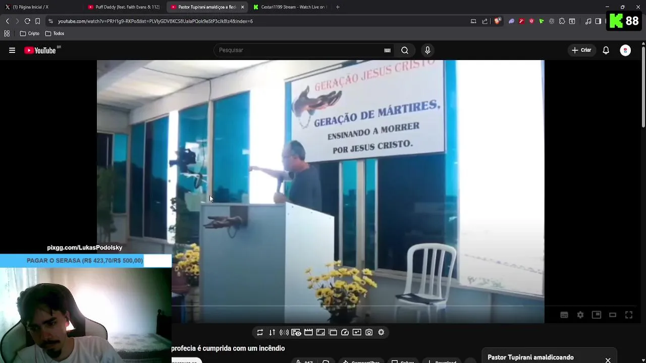Viewport: 646px width, 363px height.
Task: Click the video title text below player
Action: point(228,348)
